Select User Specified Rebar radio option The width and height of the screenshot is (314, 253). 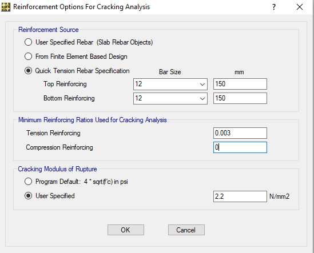tap(28, 42)
